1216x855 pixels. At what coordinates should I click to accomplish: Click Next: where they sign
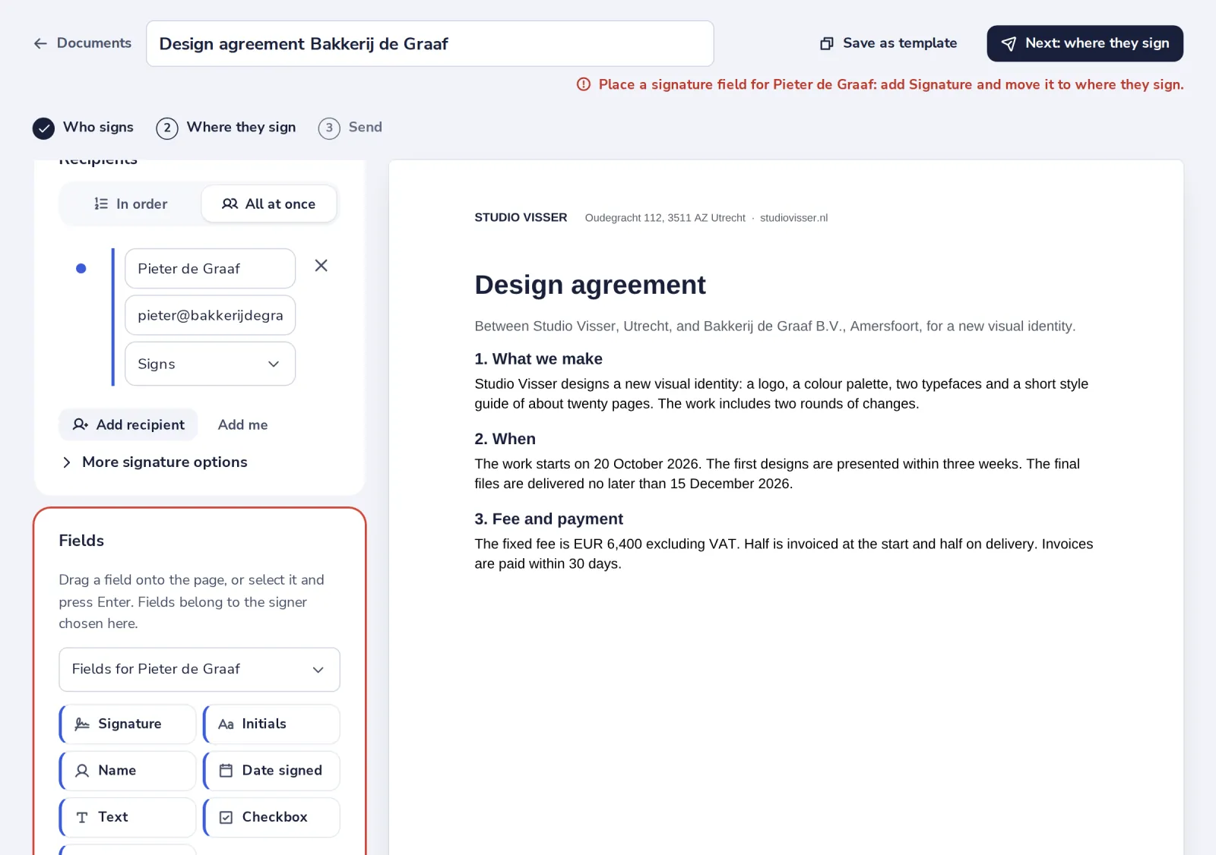pos(1085,43)
